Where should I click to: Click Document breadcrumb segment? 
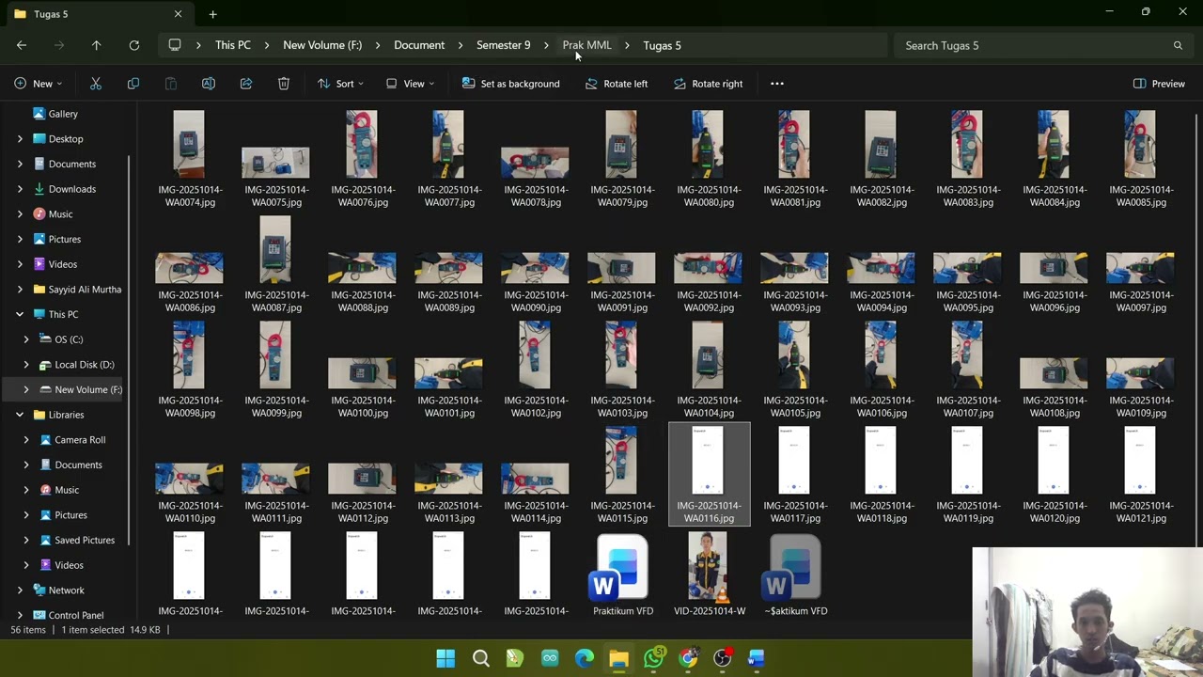point(419,45)
